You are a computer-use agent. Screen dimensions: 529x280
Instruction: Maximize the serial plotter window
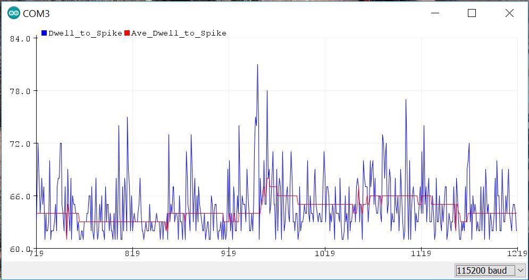(472, 14)
